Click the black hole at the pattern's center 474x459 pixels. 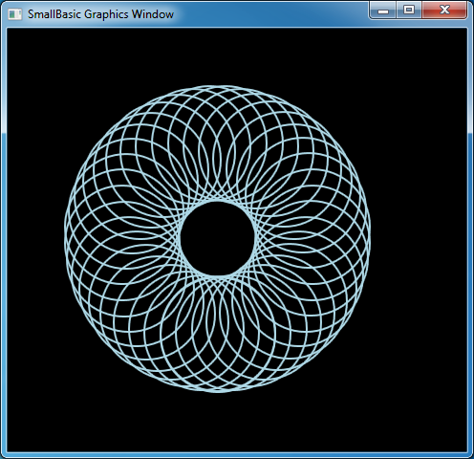click(x=218, y=238)
